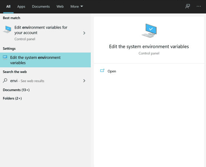Switch to the Apps search tab

21,6
